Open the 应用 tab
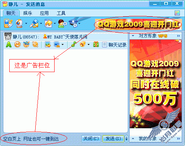 point(44,13)
